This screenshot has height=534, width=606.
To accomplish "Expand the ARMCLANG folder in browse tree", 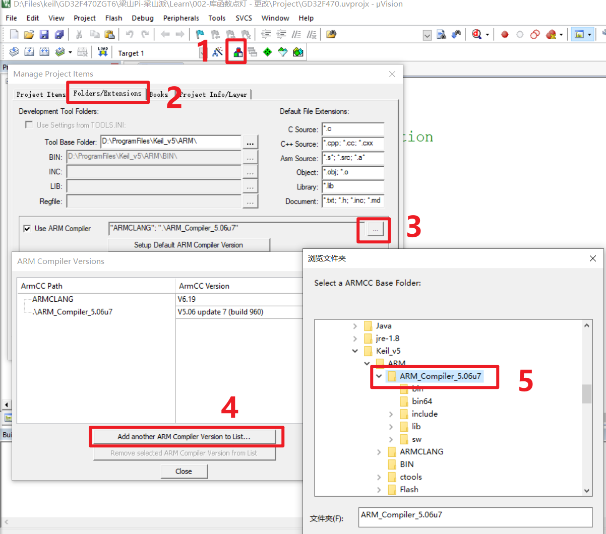I will click(x=379, y=452).
